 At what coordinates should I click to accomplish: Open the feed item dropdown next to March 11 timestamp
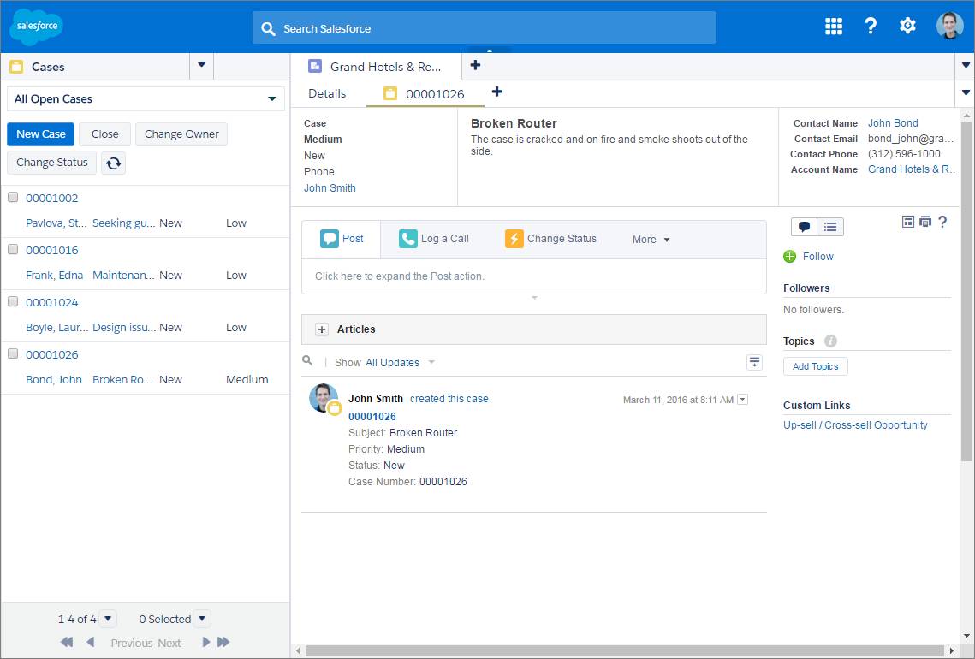point(742,399)
